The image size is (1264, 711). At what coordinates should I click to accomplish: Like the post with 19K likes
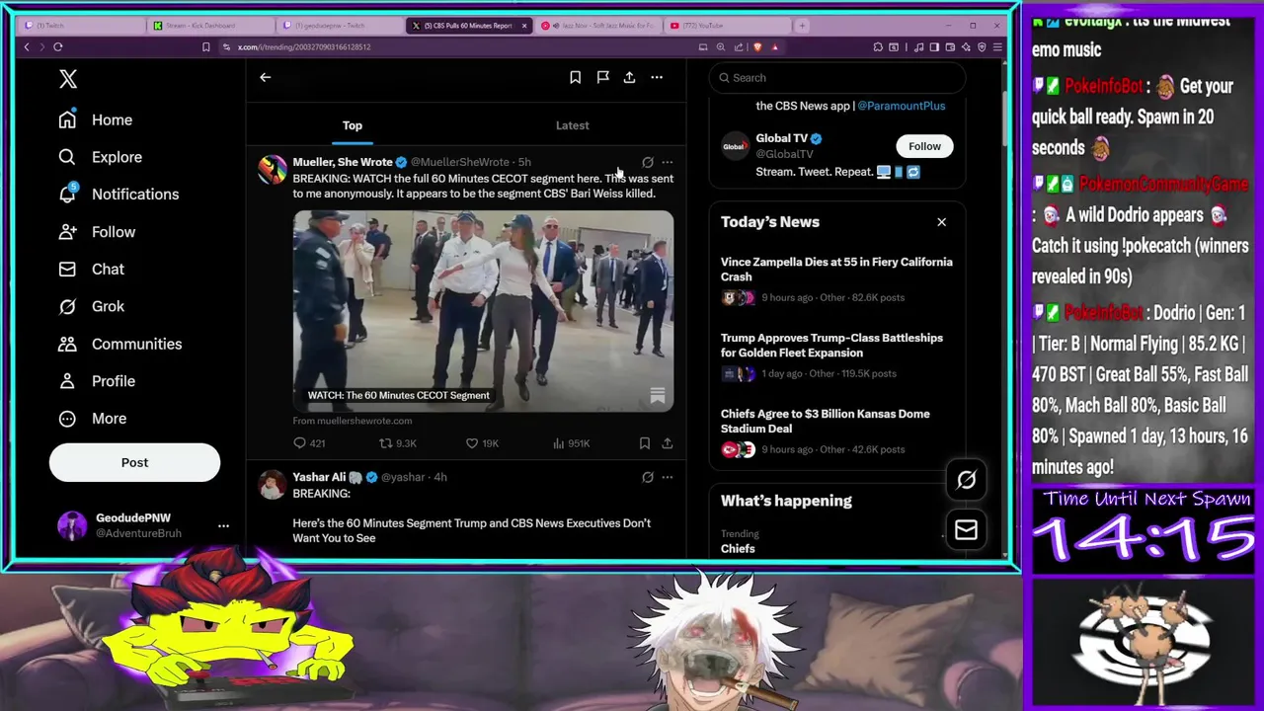[482, 443]
